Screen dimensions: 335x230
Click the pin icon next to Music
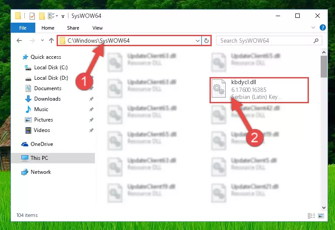click(91, 109)
